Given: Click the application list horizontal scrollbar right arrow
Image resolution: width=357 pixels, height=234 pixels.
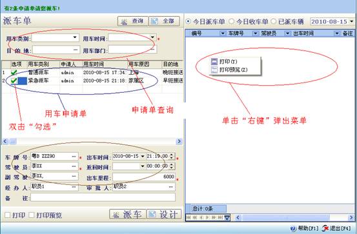Looking at the screenshot, I should pos(179,141).
